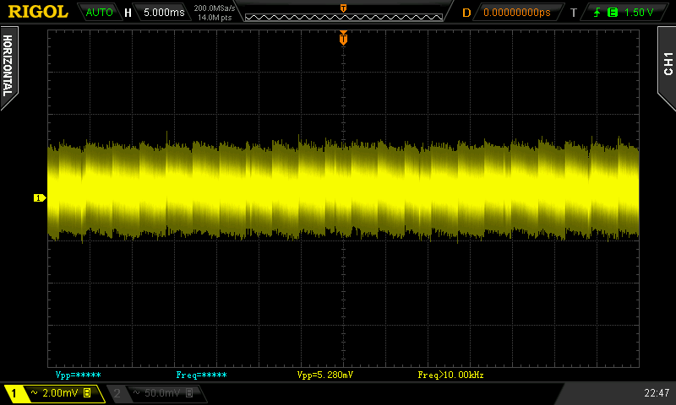Click the AUTO run status indicator
Viewport: 676px width, 405px height.
point(100,13)
